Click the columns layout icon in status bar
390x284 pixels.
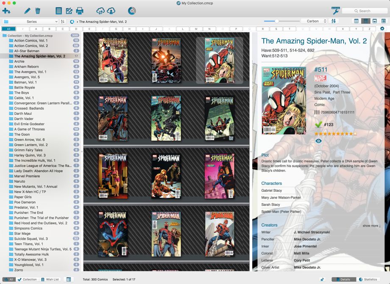tap(69, 279)
